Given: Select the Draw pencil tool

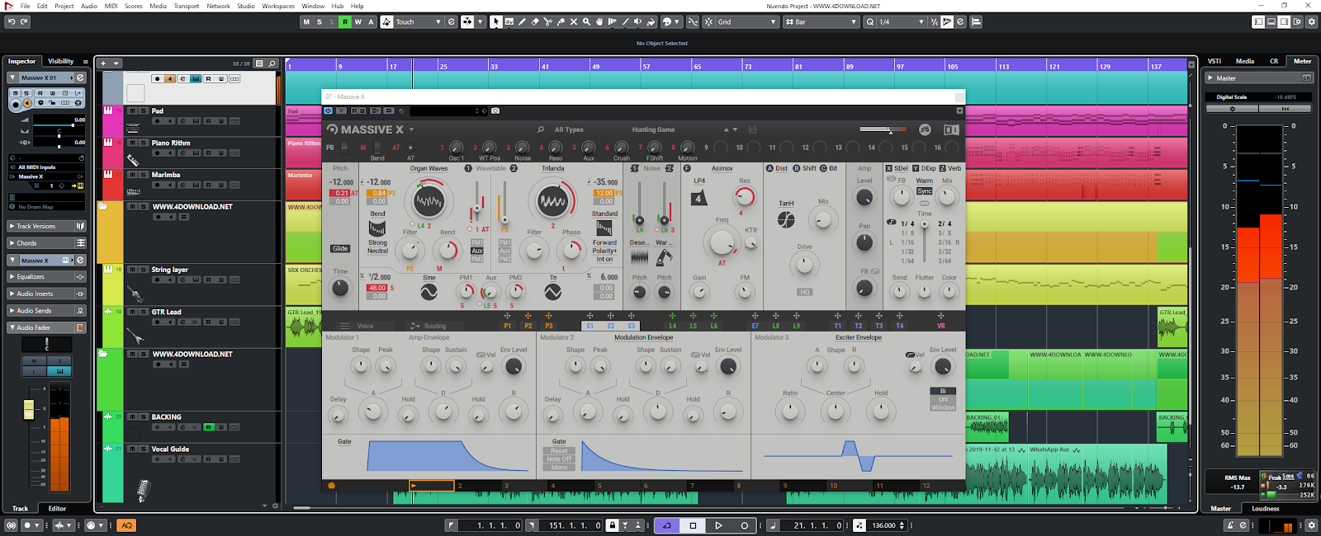Looking at the screenshot, I should [522, 22].
